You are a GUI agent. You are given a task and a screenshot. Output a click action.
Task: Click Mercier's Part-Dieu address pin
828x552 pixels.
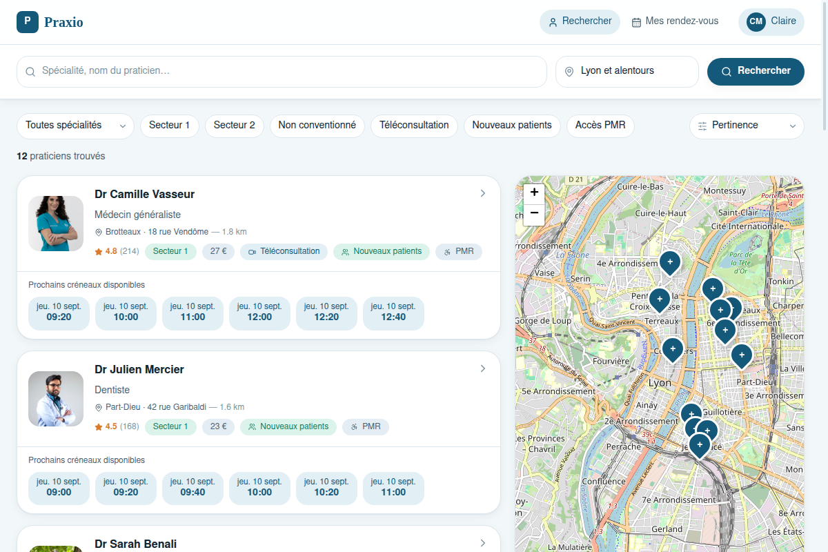[x=98, y=408]
